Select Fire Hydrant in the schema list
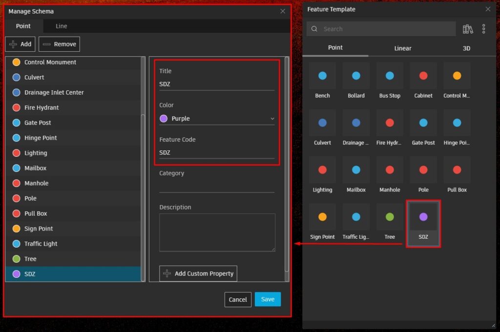 [x=42, y=107]
